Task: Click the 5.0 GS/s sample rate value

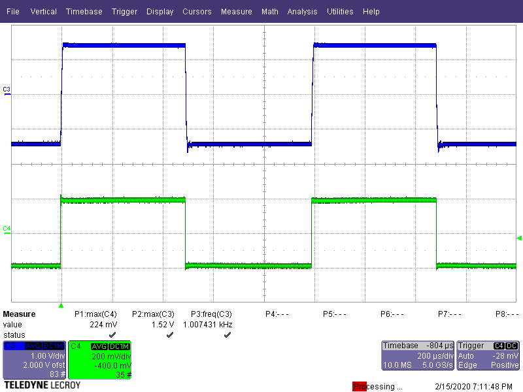Action: point(437,365)
